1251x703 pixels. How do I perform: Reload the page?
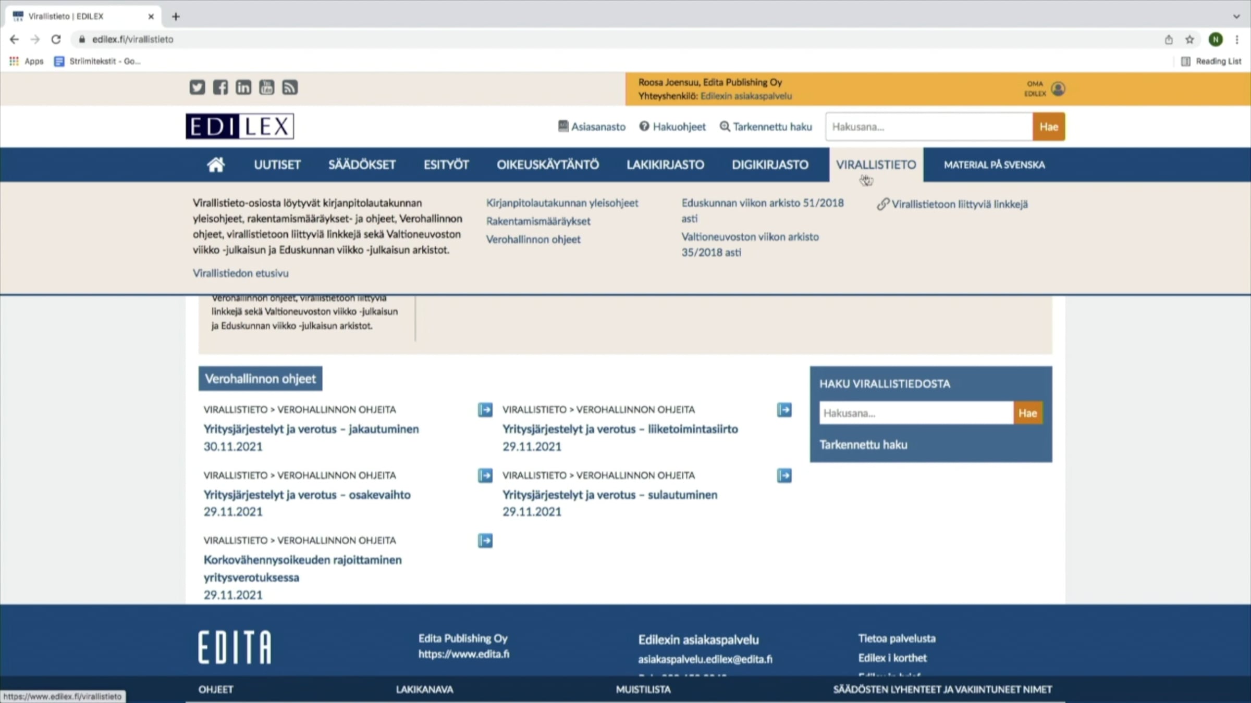tap(56, 39)
